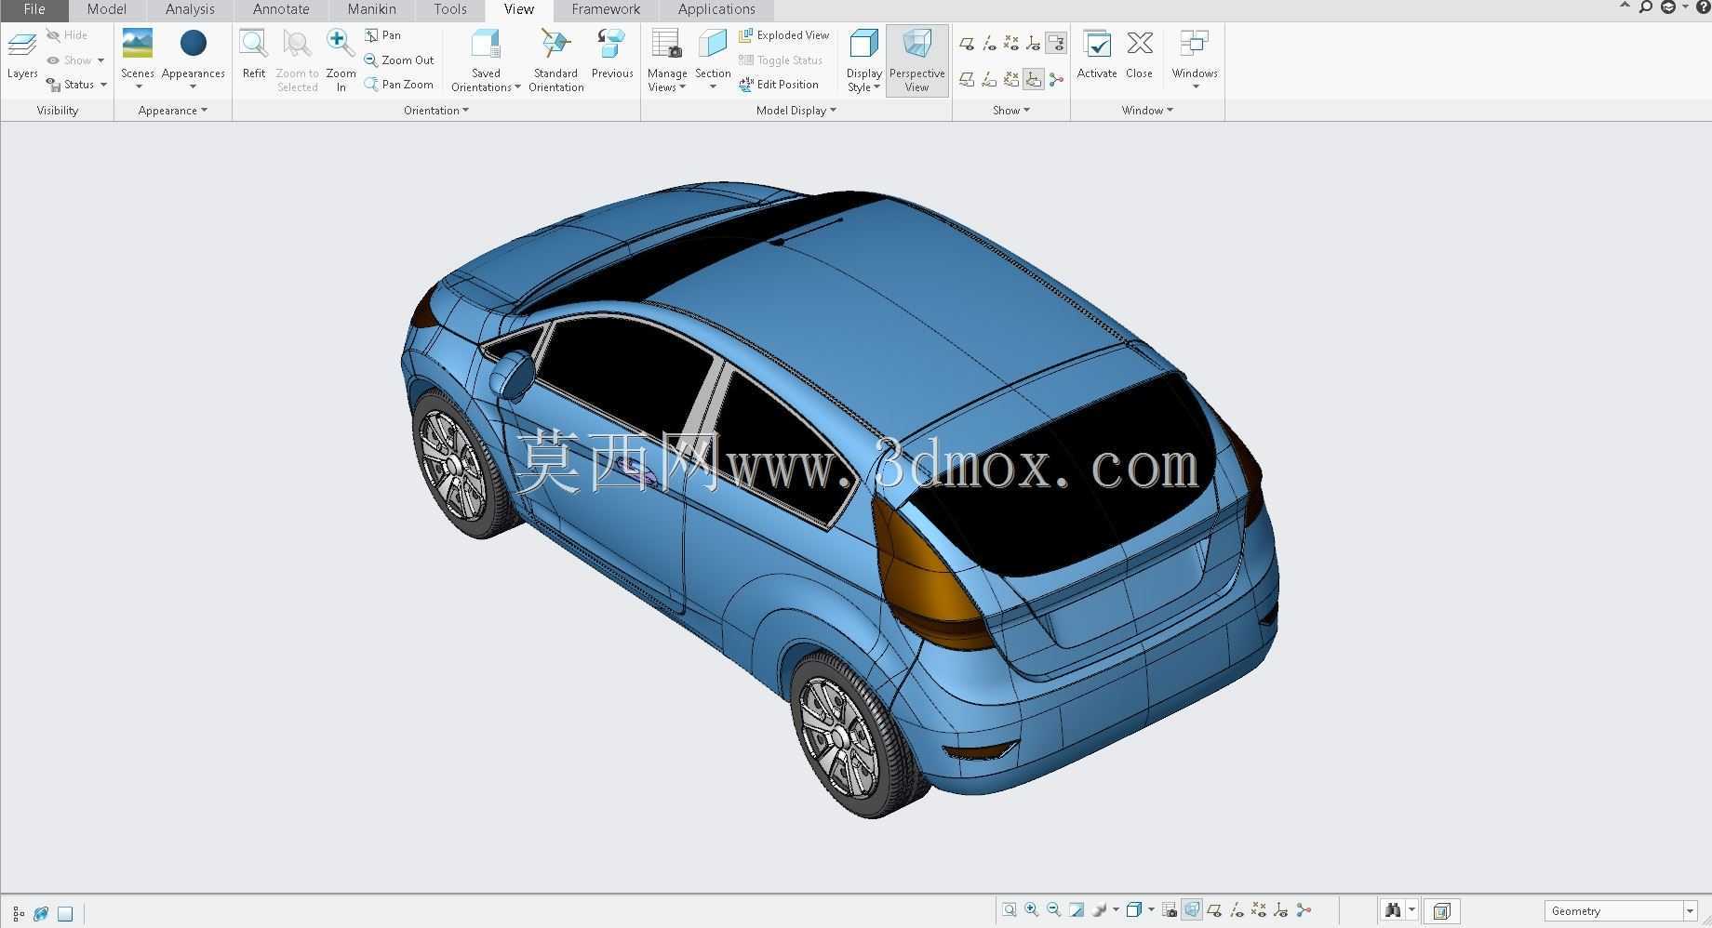
Task: Open Display Style dropdown
Action: 864,60
